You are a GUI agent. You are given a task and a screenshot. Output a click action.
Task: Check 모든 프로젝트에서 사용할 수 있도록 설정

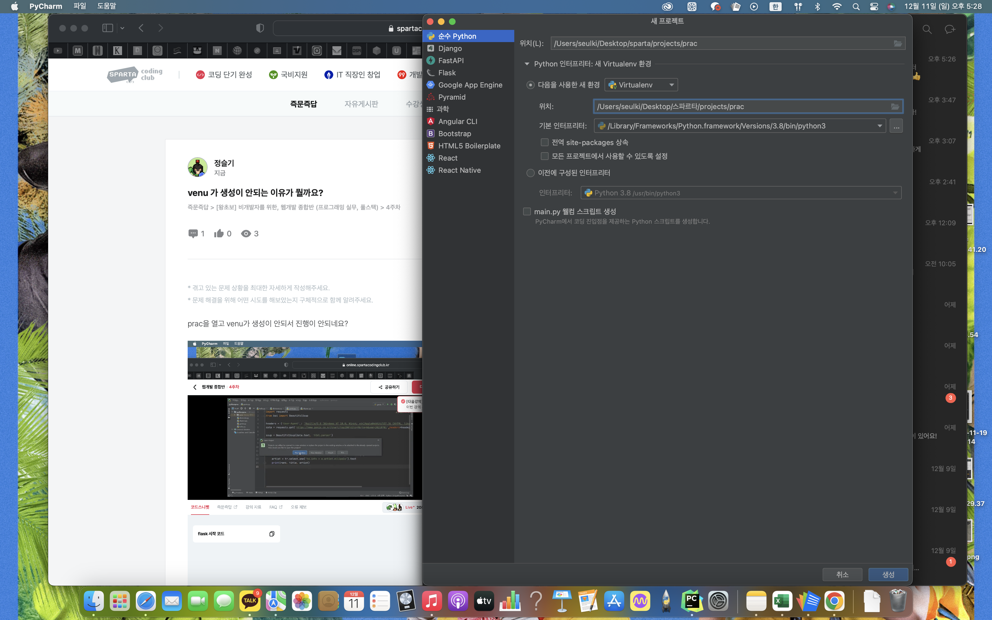coord(544,156)
